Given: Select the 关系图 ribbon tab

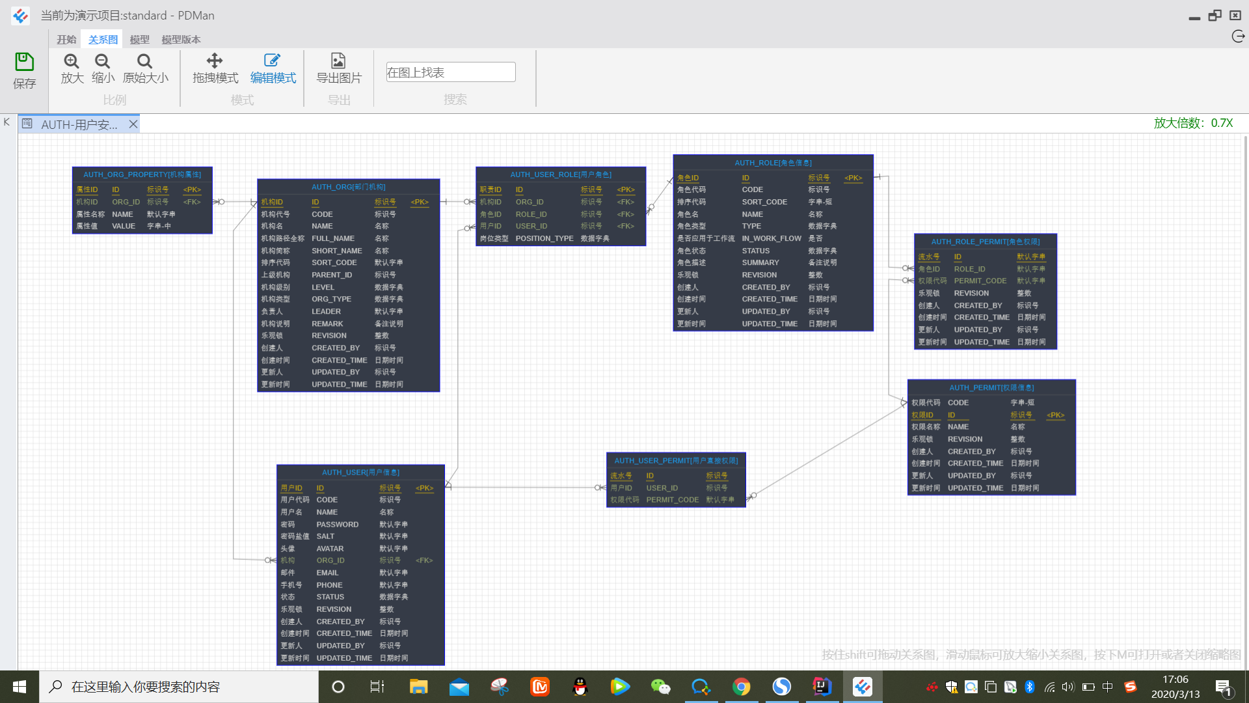Looking at the screenshot, I should 103,40.
